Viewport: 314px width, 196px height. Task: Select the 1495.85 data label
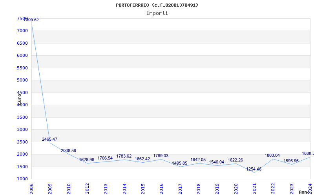coord(180,163)
